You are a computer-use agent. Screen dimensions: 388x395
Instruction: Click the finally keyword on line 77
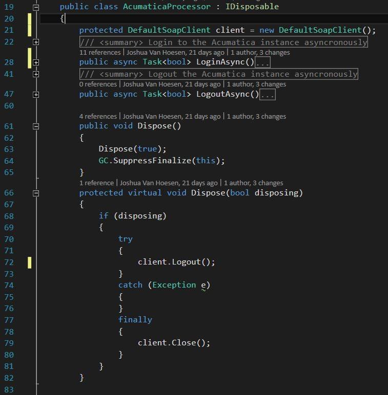coord(135,320)
